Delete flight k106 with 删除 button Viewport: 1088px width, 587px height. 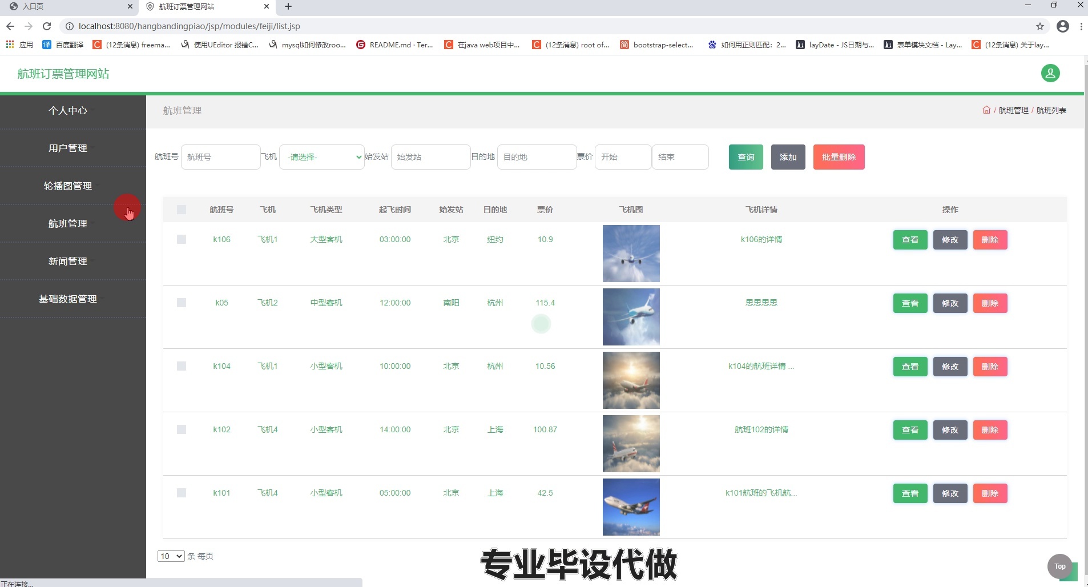pos(990,240)
